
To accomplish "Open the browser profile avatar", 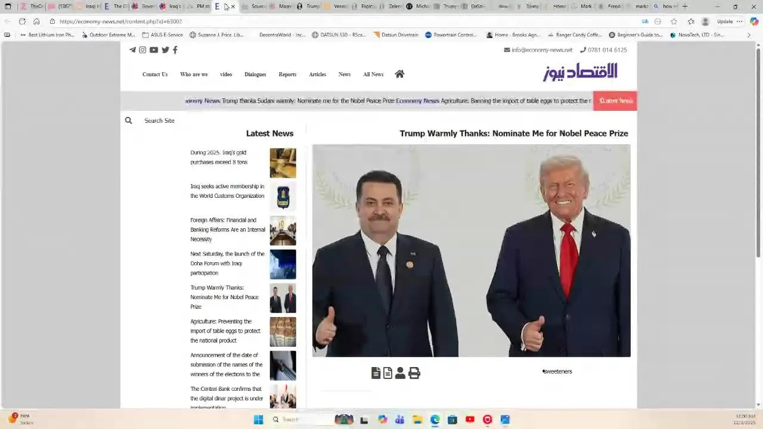I will (705, 21).
